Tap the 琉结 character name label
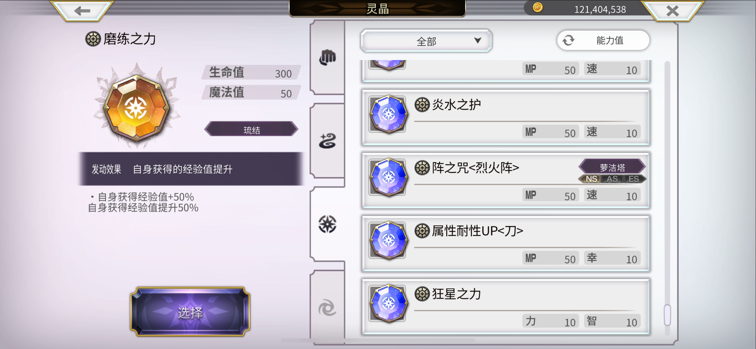Screen dimensions: 756x349 251,129
